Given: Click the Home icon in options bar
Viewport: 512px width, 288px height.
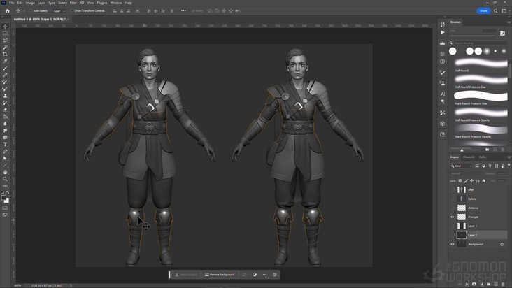Looking at the screenshot, I should pos(7,11).
